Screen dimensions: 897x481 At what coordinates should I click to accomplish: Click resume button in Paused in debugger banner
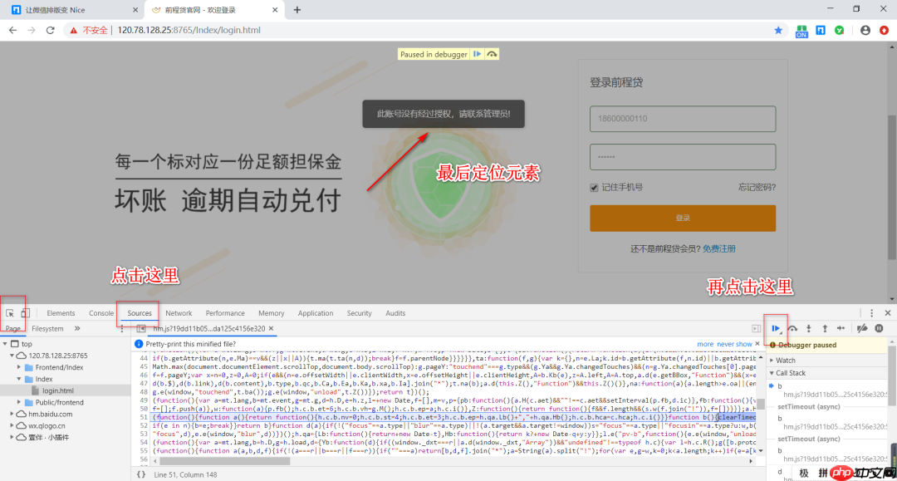478,52
